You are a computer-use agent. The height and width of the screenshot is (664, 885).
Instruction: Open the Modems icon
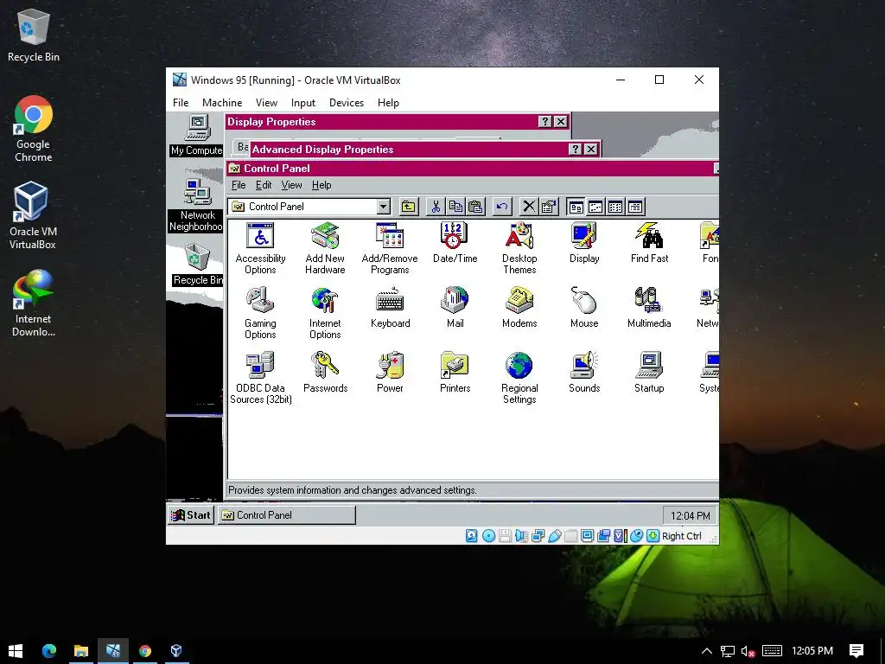[519, 308]
